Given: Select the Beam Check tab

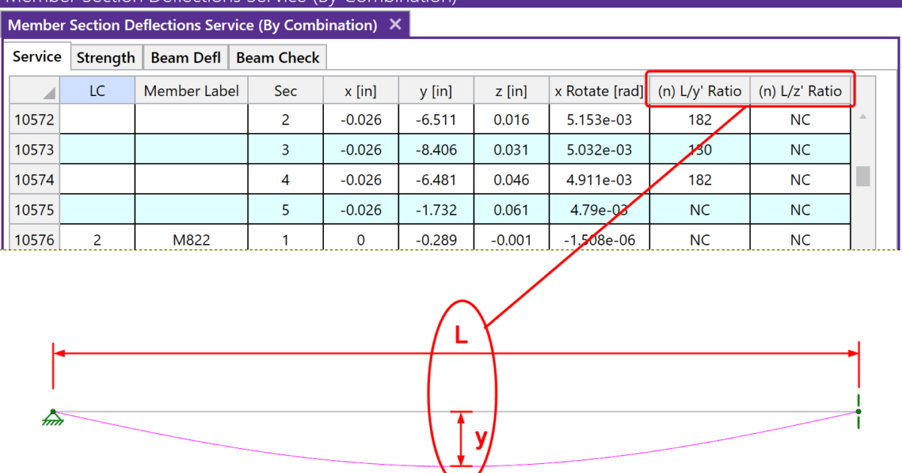Looking at the screenshot, I should pyautogui.click(x=277, y=56).
